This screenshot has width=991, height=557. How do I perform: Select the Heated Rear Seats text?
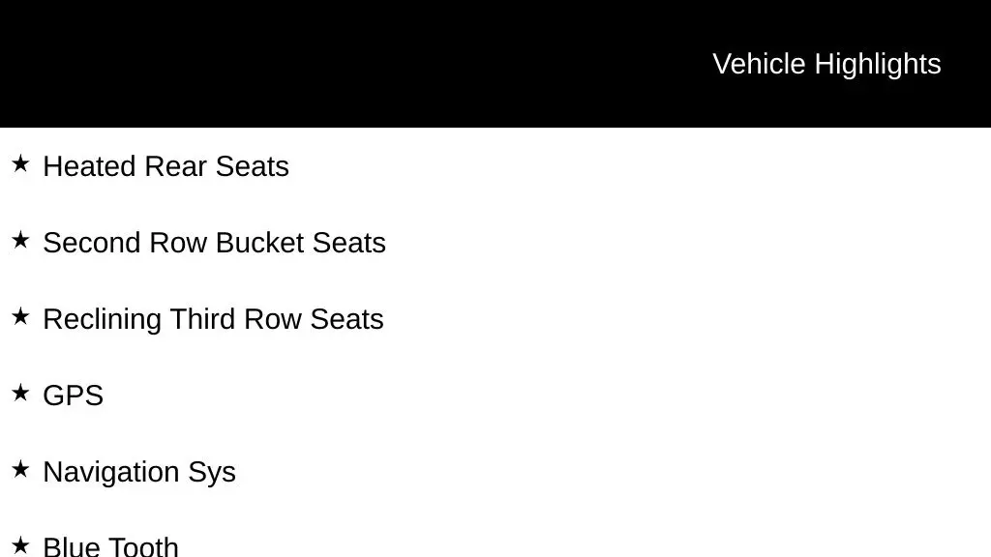pos(165,166)
